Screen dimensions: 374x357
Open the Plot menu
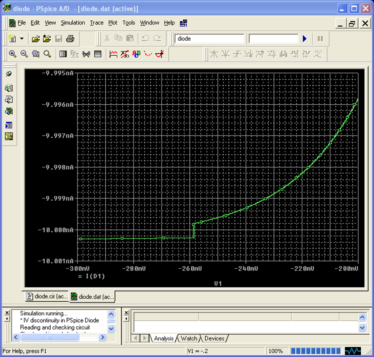(x=113, y=23)
